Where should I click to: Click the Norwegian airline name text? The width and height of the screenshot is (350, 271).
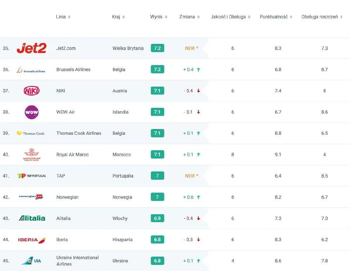[x=67, y=197]
